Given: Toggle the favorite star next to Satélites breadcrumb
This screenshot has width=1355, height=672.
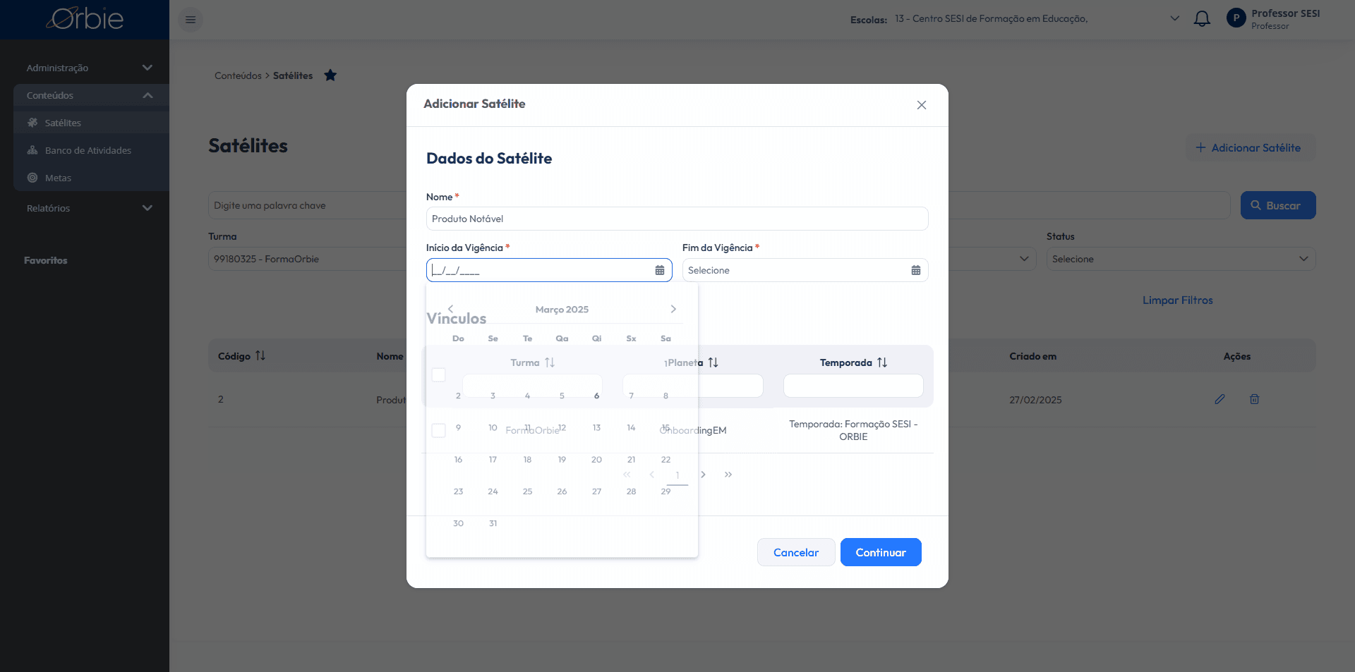Looking at the screenshot, I should (x=330, y=75).
